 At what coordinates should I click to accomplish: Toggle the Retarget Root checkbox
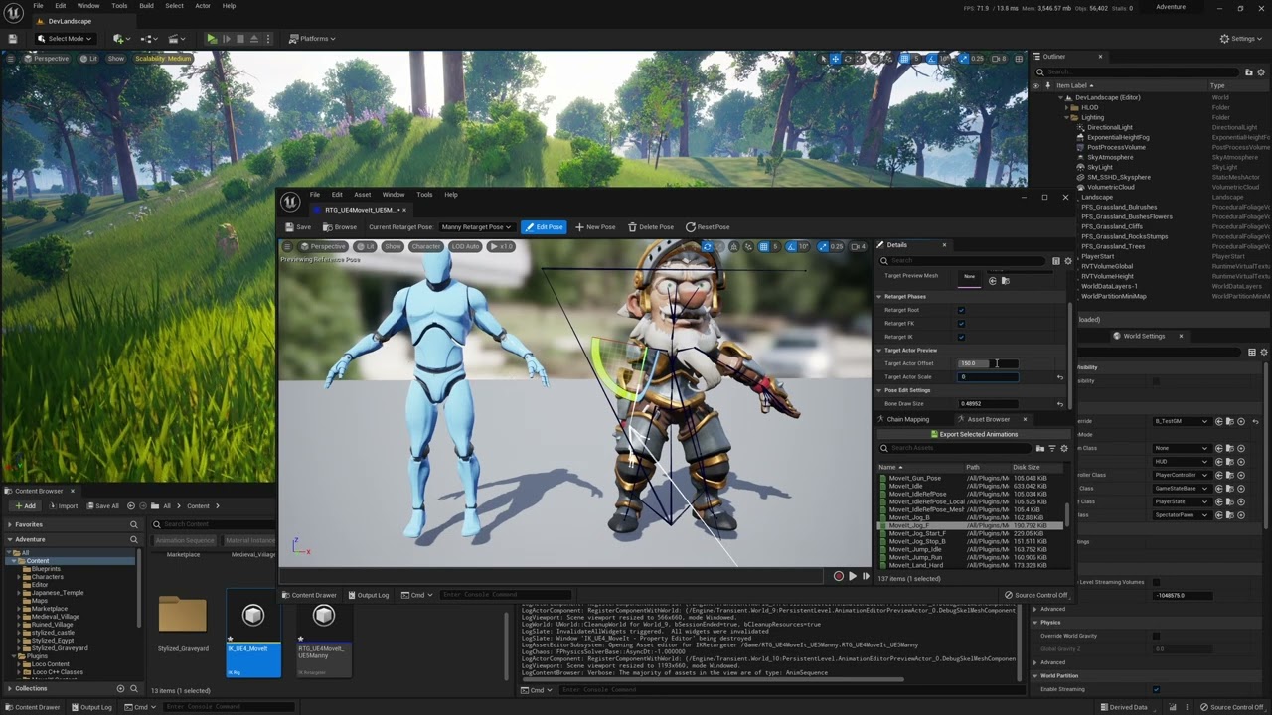point(961,310)
